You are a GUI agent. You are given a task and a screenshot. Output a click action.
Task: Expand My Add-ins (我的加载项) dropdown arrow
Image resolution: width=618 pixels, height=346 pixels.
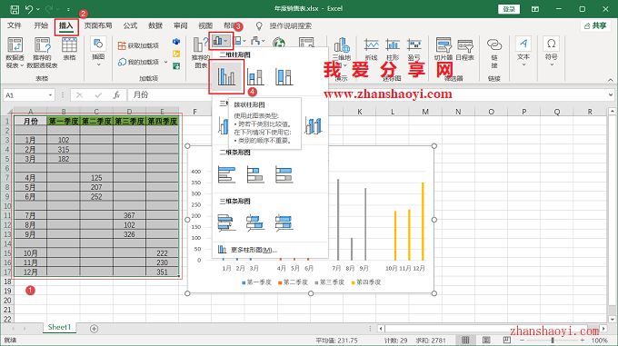[166, 62]
